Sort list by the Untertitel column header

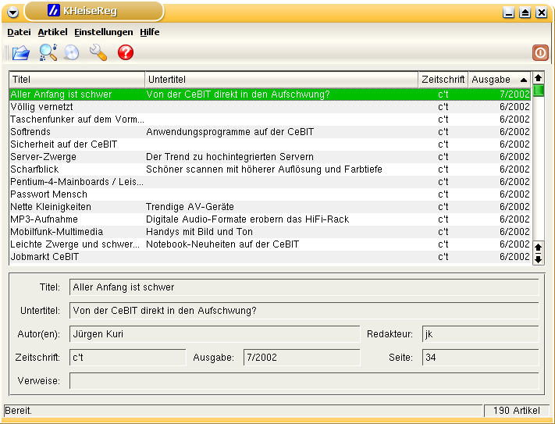click(282, 80)
